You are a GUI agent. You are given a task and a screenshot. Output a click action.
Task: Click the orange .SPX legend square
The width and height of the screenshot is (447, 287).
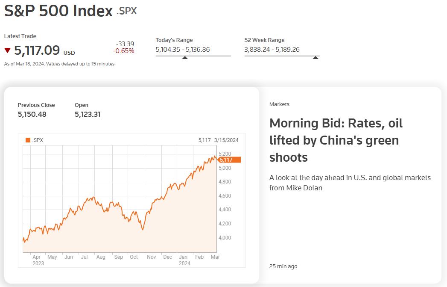(28, 140)
